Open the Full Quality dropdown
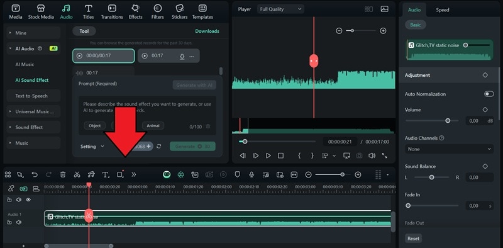This screenshot has height=248, width=503. click(x=280, y=9)
